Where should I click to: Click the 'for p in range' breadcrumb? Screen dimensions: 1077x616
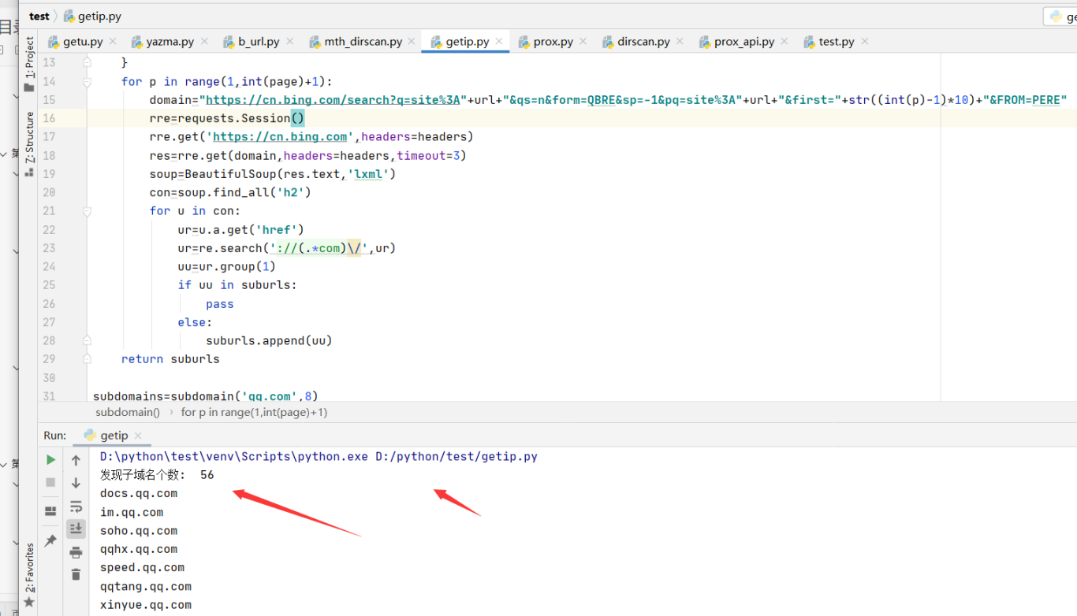tap(254, 412)
